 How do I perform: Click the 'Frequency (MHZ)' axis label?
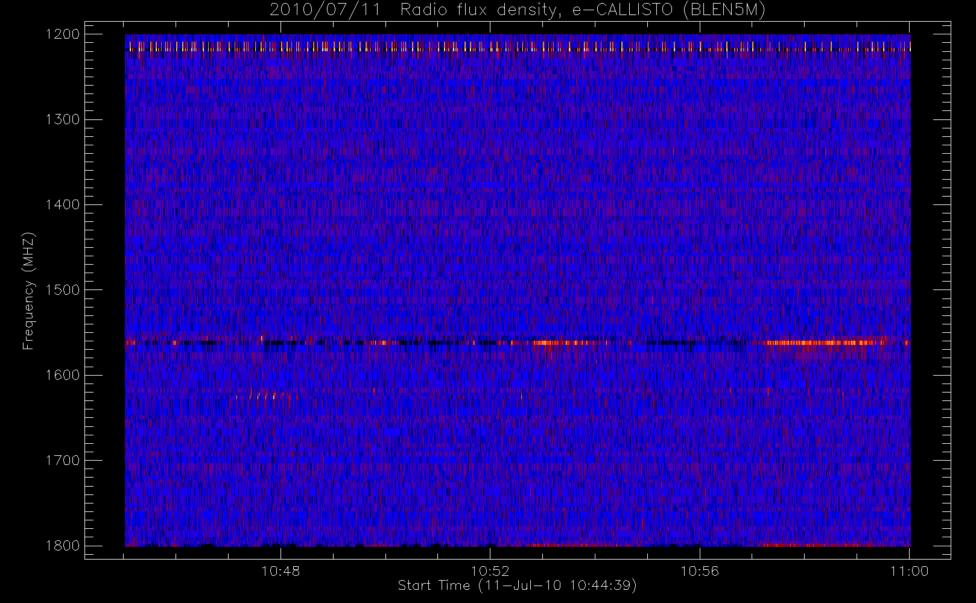point(28,291)
